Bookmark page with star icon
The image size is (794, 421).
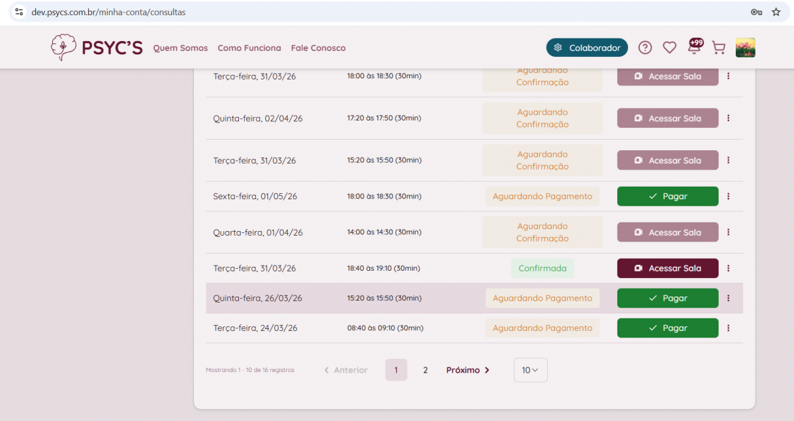[776, 12]
